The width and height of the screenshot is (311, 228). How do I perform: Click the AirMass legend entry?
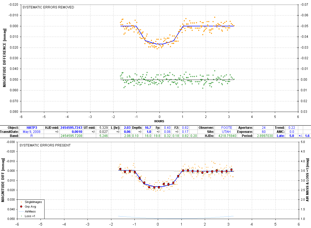(30, 211)
